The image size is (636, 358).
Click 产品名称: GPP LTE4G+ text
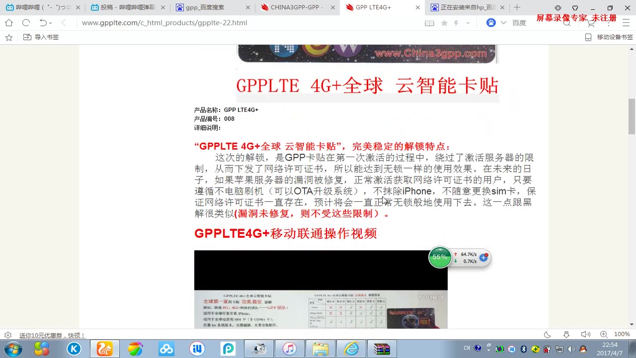point(226,110)
